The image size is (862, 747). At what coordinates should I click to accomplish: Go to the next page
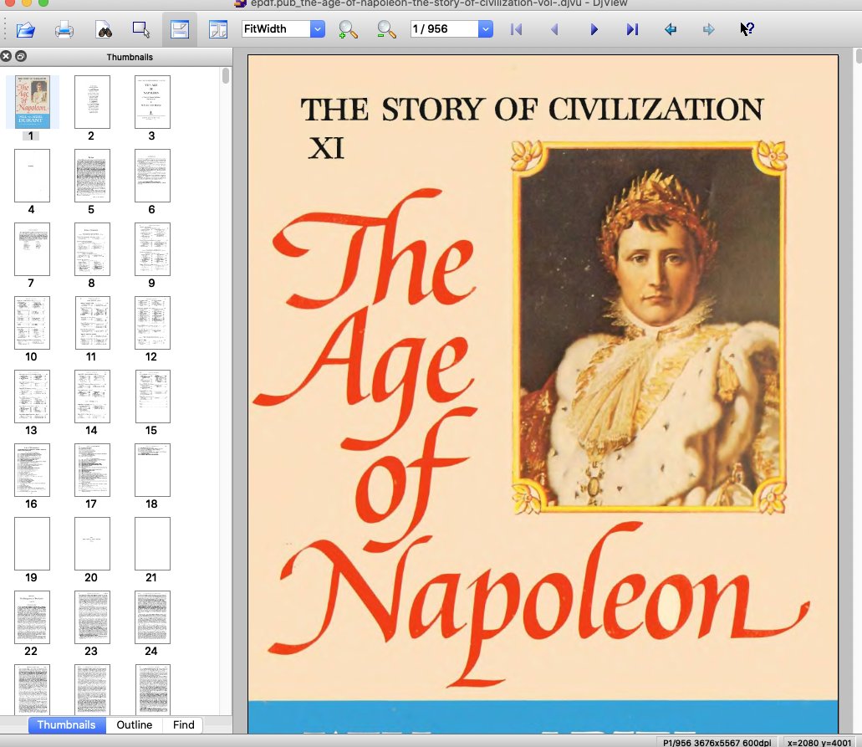pos(594,29)
